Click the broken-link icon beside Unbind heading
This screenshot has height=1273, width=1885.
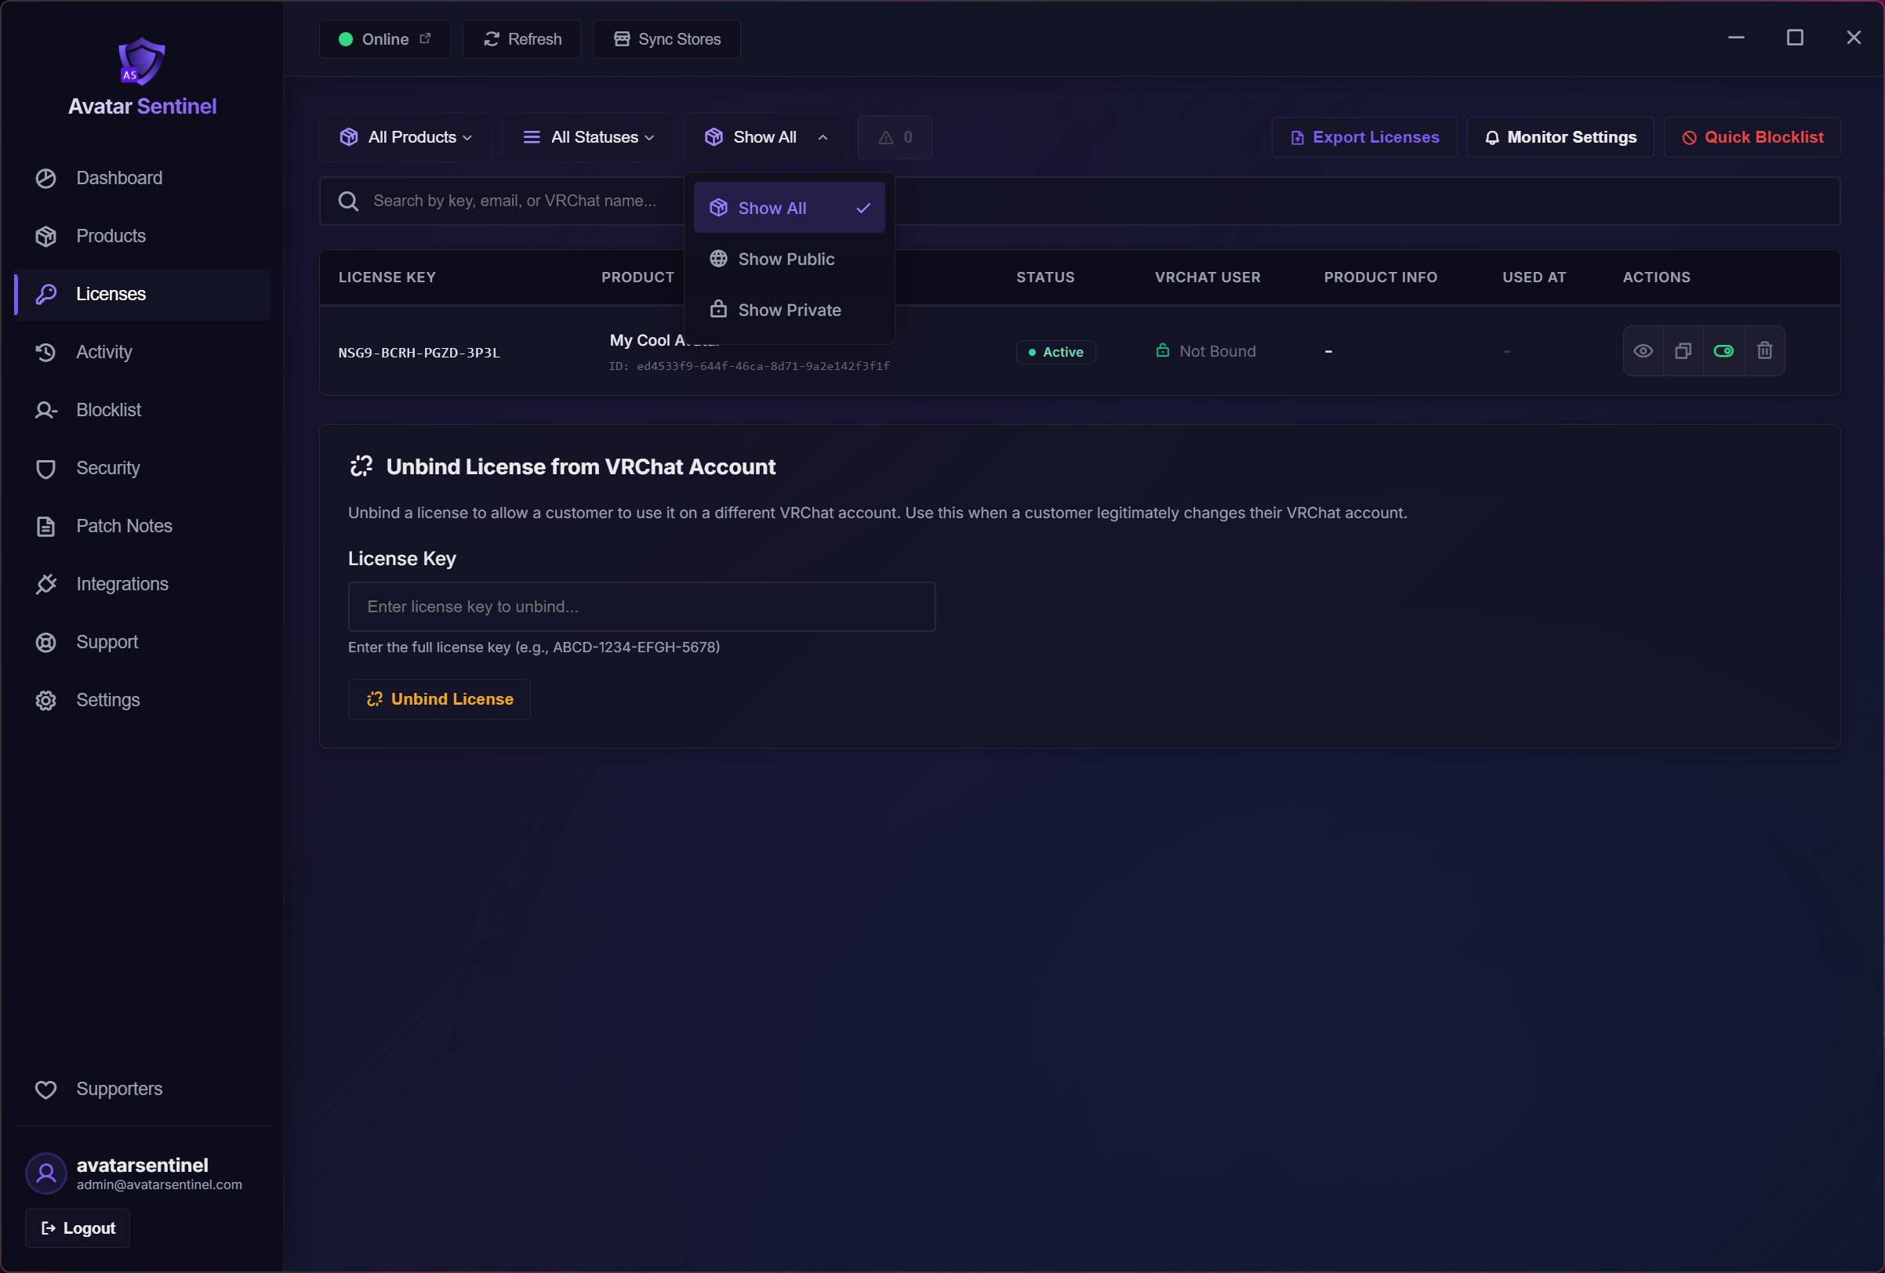click(361, 466)
